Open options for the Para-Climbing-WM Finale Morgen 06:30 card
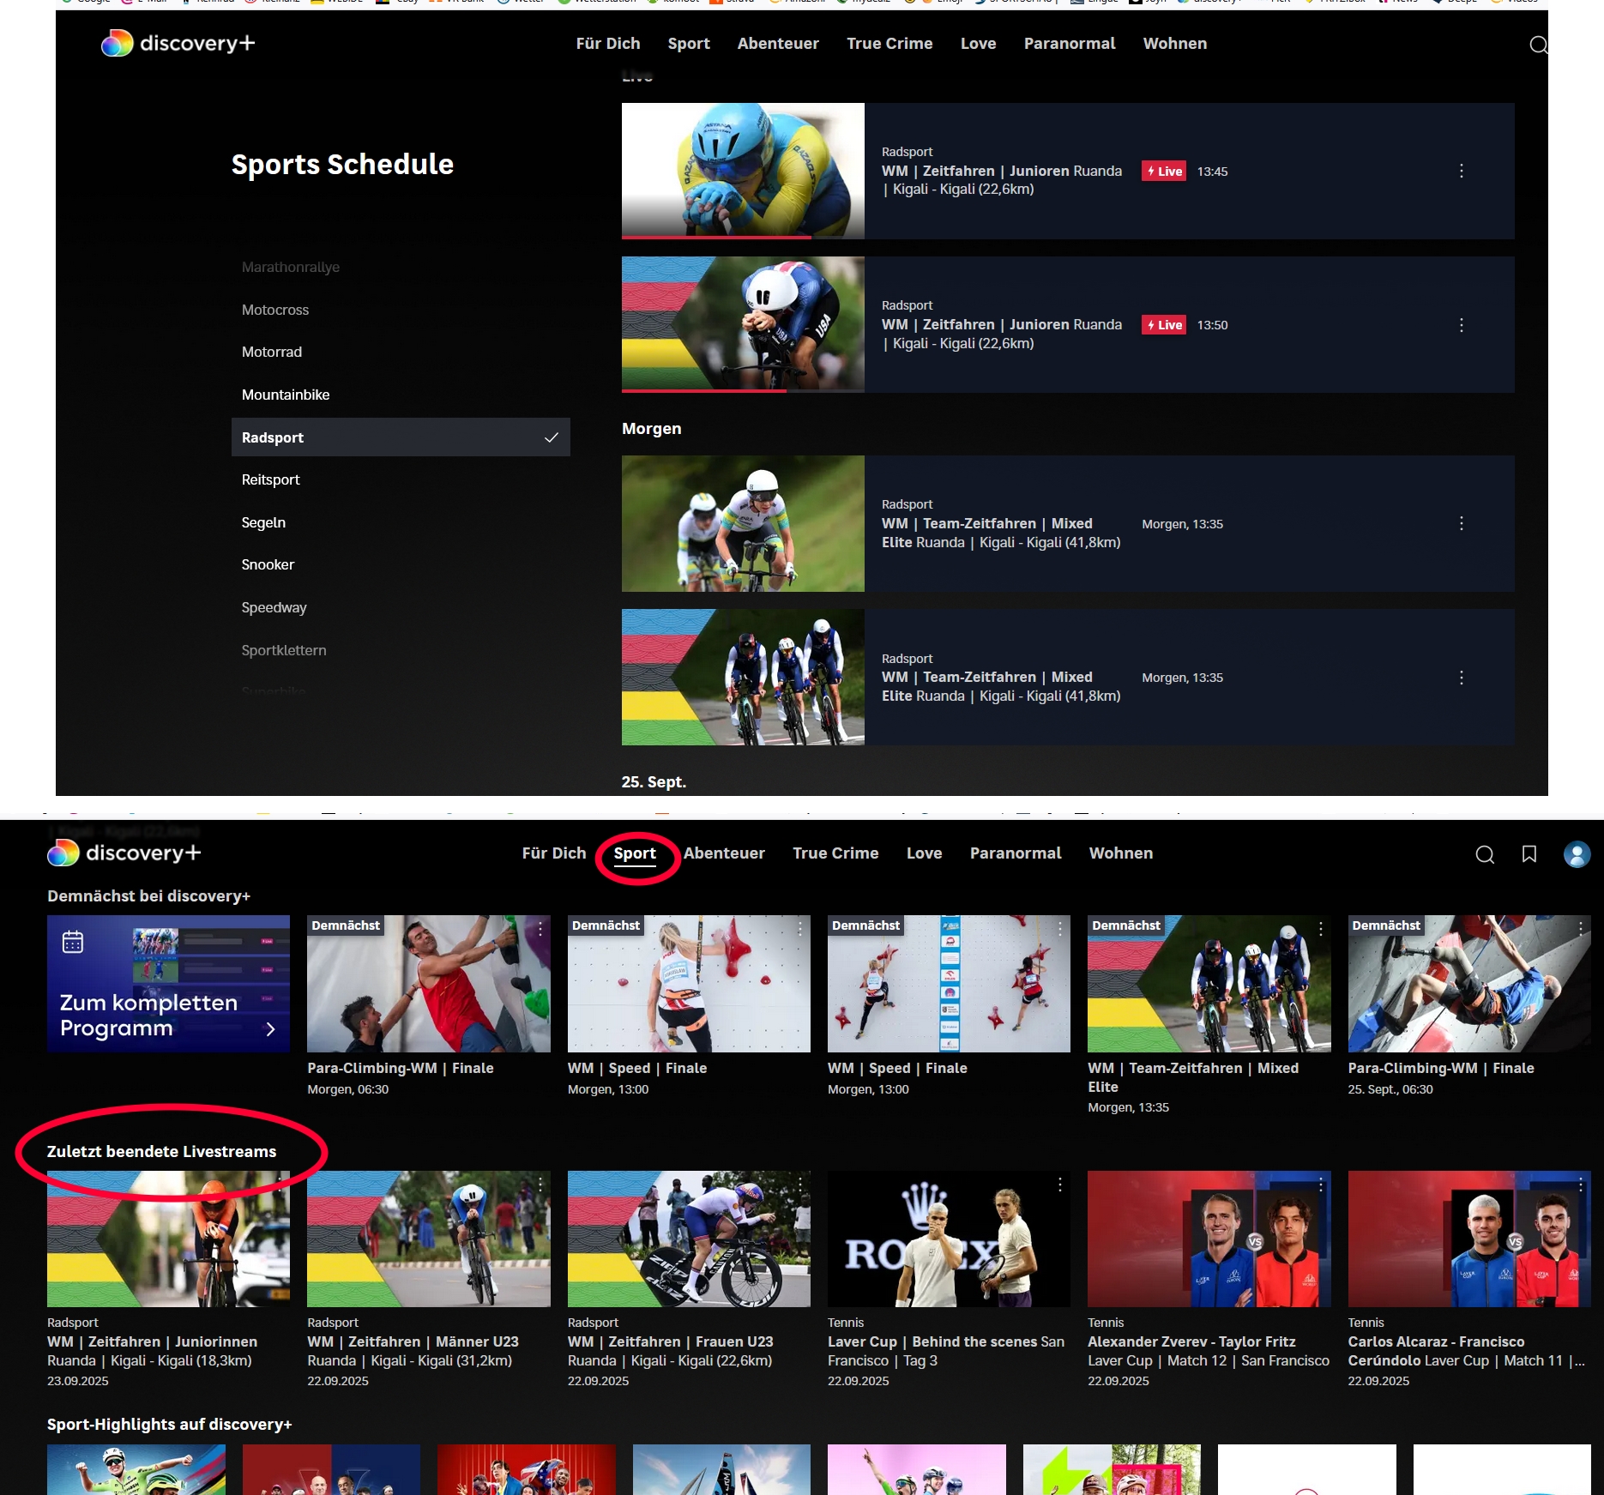 tap(540, 929)
